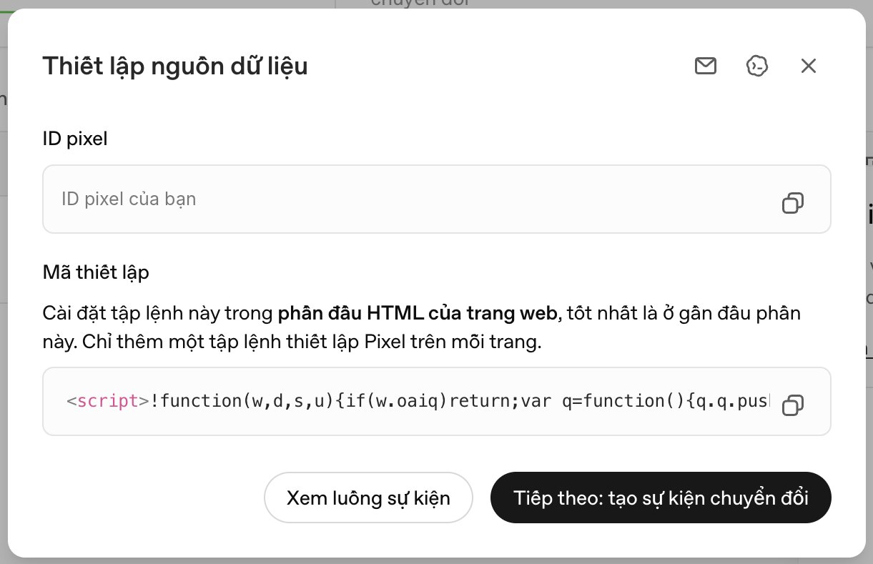Click bold text phần đầu HTML của trang web
The height and width of the screenshot is (564, 873).
click(418, 313)
